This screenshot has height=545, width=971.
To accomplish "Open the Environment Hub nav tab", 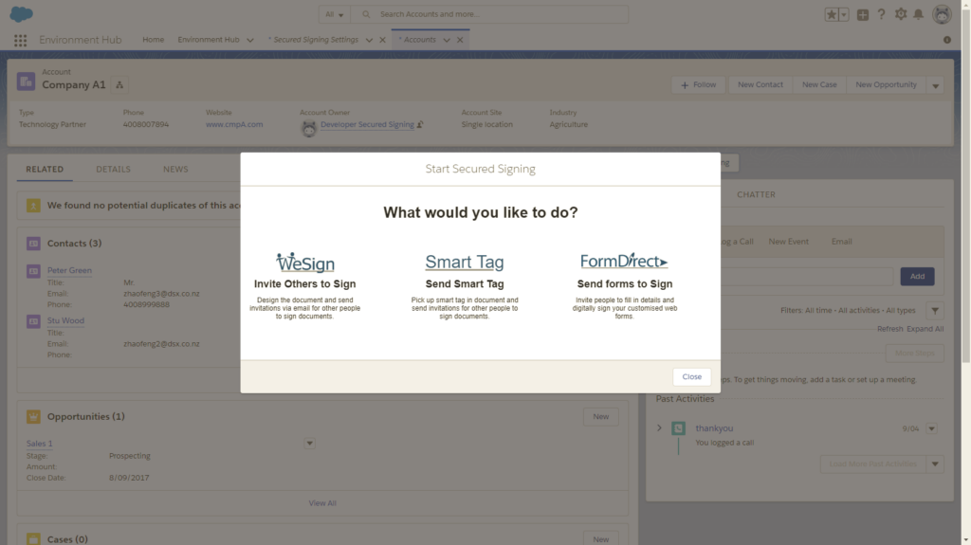I will (x=208, y=40).
